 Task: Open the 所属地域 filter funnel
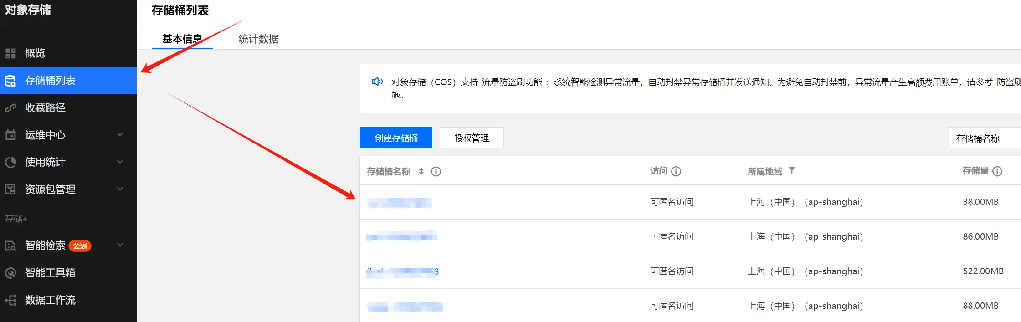pyautogui.click(x=792, y=170)
